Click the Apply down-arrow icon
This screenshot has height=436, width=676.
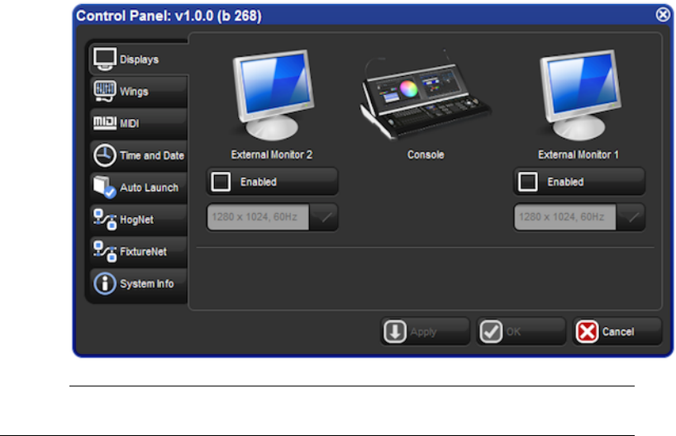[395, 332]
